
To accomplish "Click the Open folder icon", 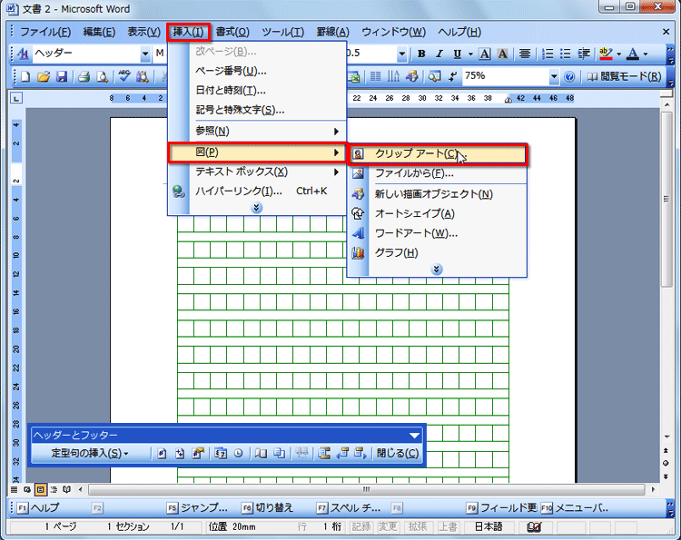I will (44, 77).
